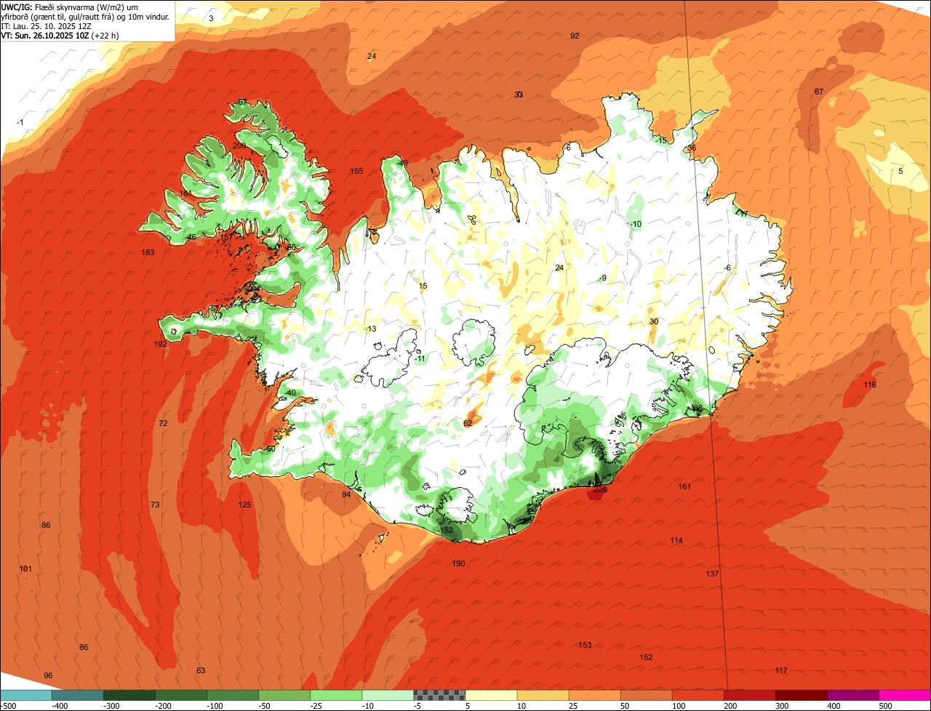931x711 pixels.
Task: Click the map value 137 near the meridian line
Action: click(x=712, y=574)
